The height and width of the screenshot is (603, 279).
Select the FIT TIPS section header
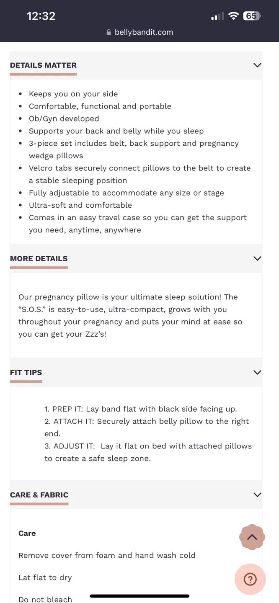point(26,372)
